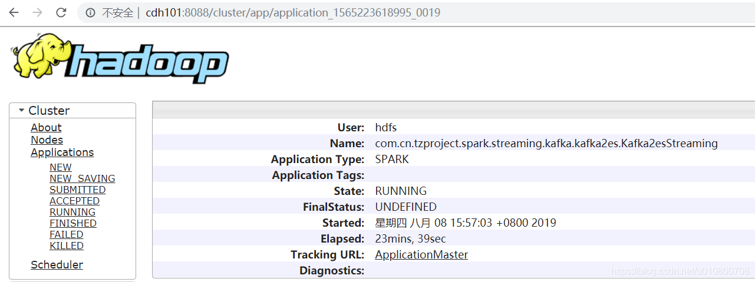Viewport: 755px width, 282px height.
Task: Collapse the Cluster section triangle
Action: point(22,110)
